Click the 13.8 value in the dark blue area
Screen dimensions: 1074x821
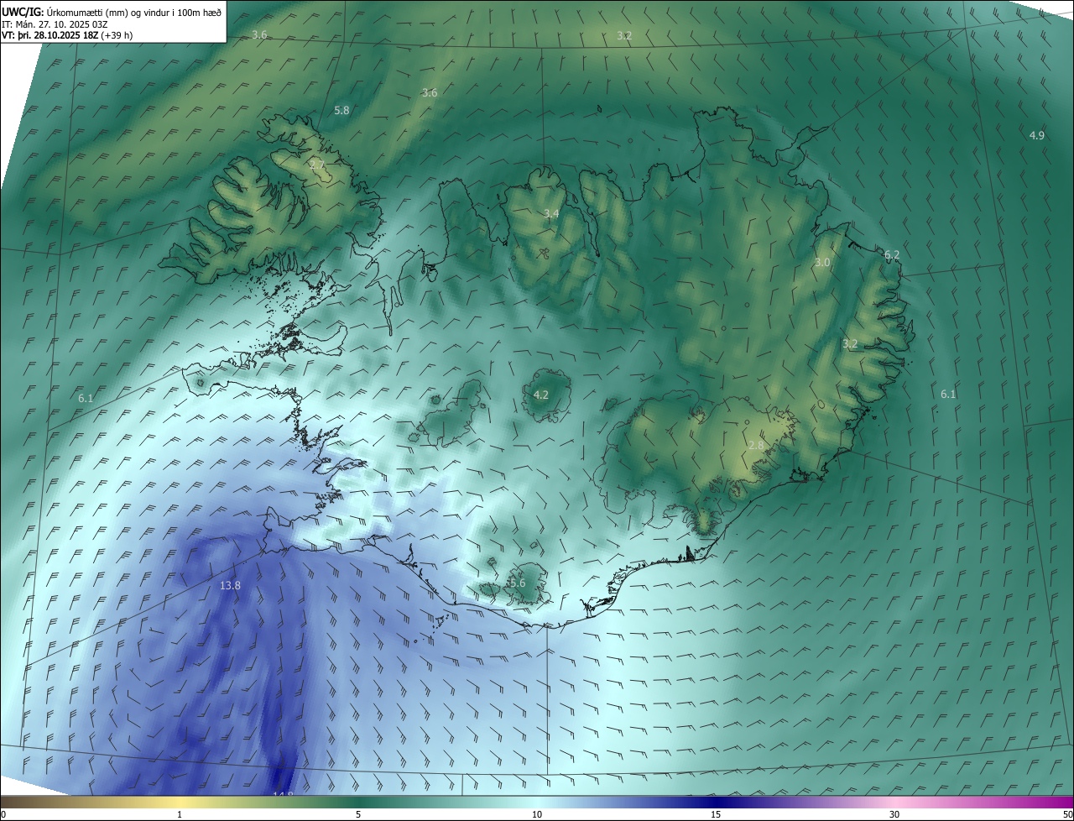point(230,585)
